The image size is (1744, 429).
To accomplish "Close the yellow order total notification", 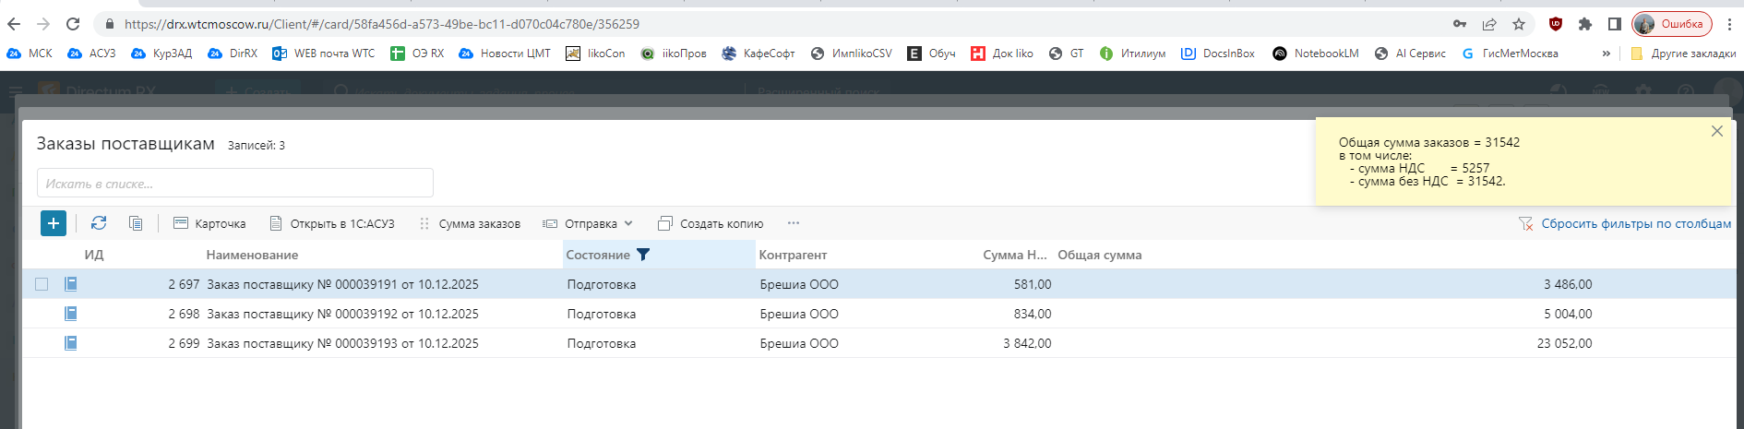I will [x=1716, y=131].
